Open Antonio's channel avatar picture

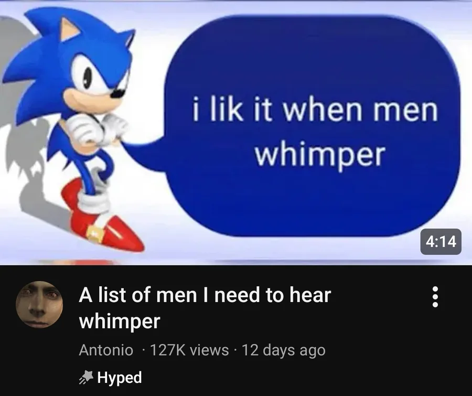pos(39,304)
